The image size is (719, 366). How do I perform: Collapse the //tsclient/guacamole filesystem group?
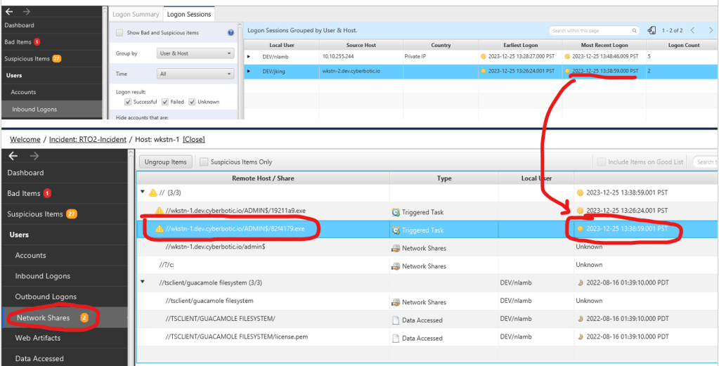(143, 283)
